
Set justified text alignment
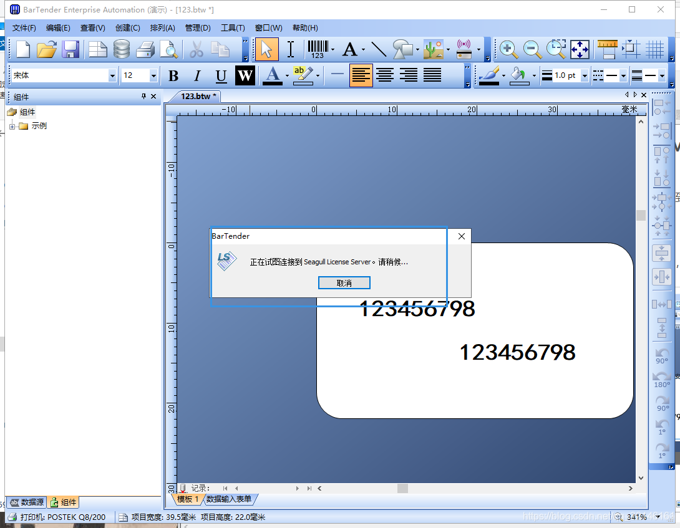coord(432,75)
